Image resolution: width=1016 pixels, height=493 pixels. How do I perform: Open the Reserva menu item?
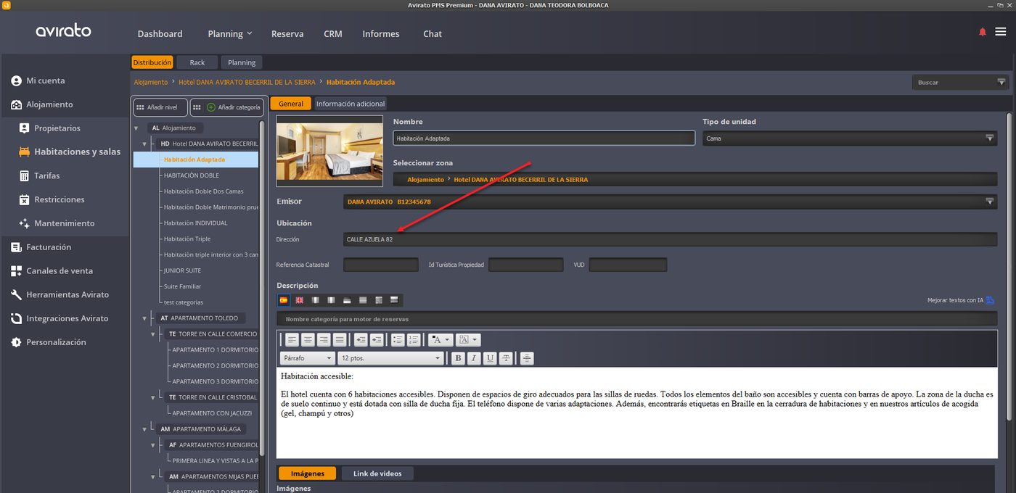[287, 33]
